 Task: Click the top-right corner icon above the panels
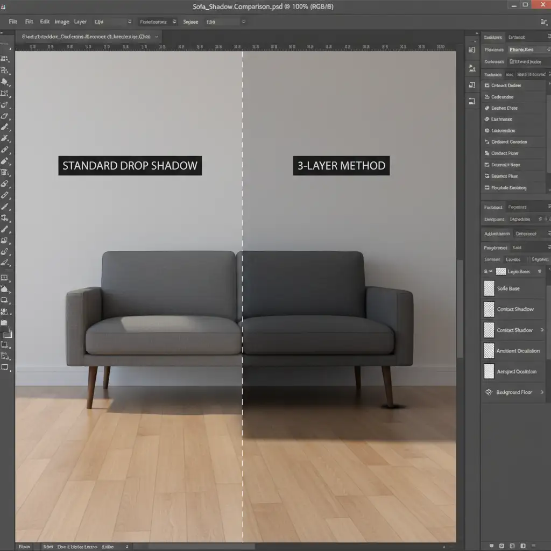543,23
